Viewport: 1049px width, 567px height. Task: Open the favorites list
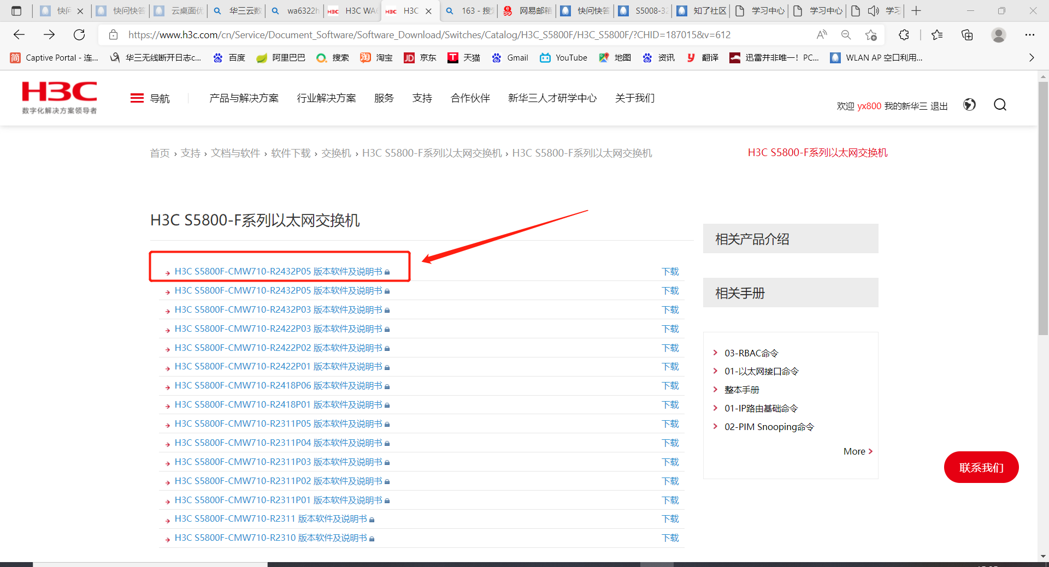point(937,35)
